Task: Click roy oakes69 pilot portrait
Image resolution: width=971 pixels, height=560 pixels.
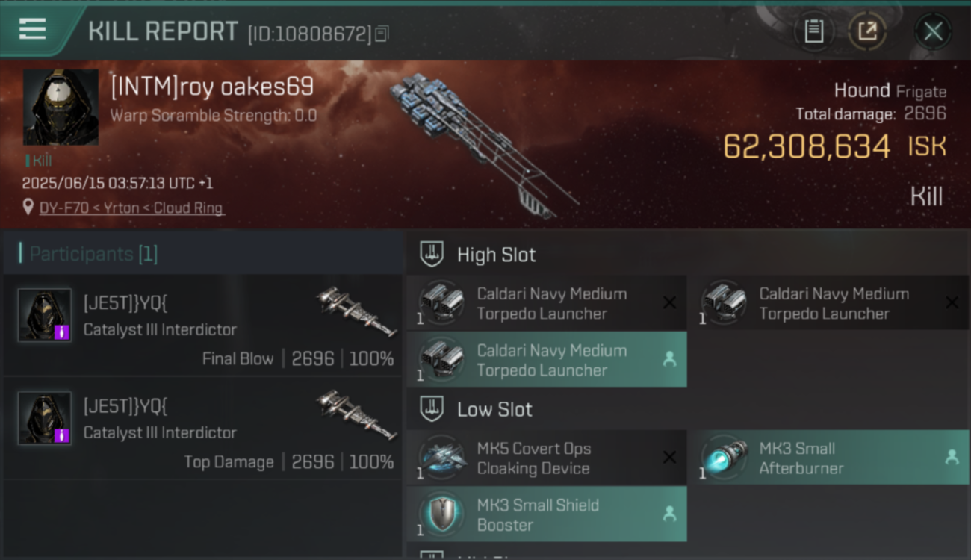Action: pos(61,107)
